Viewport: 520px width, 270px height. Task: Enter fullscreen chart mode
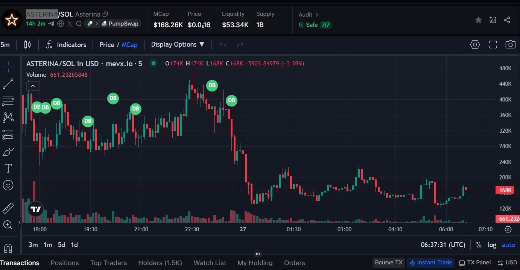point(493,45)
